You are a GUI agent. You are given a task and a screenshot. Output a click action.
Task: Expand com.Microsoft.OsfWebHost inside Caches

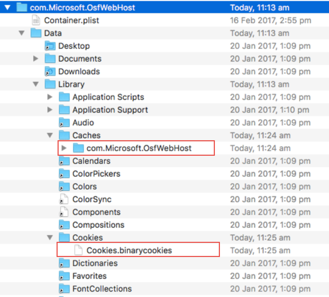tap(64, 148)
